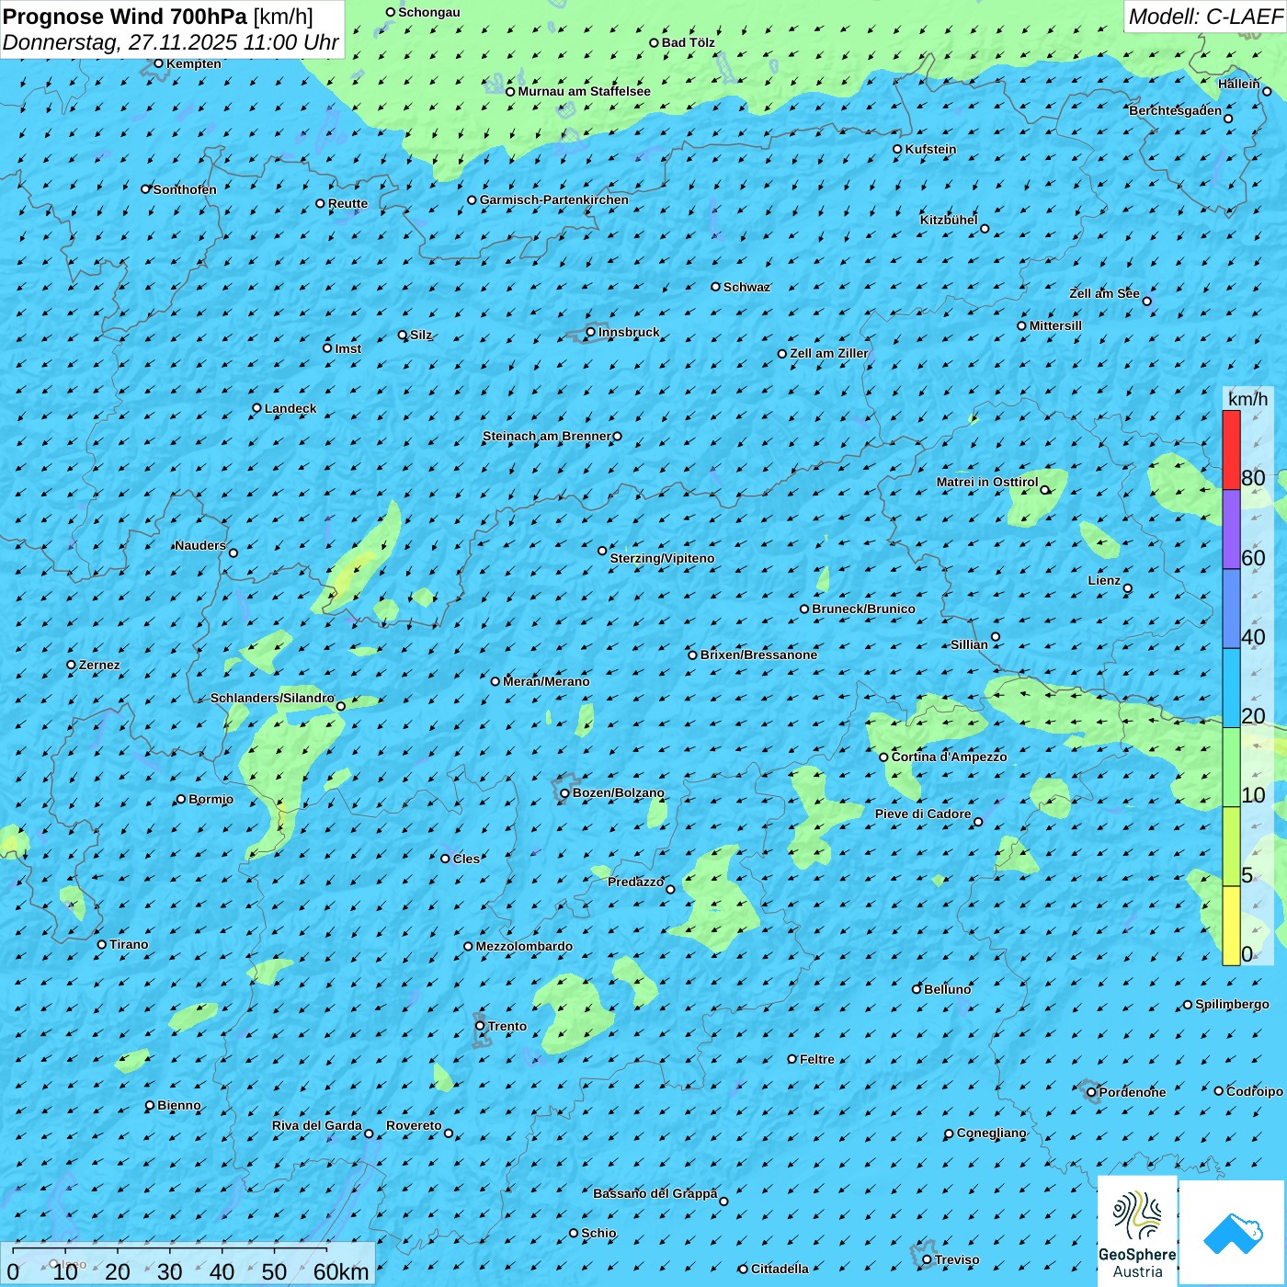
Task: Click the 'Prognose Wind 700hPa' title
Action: [x=126, y=17]
